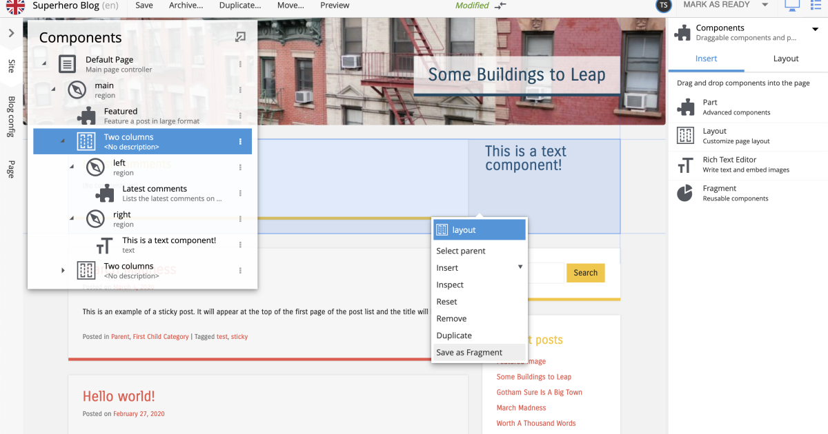Click the three-dot menu beside the Featured component

240,116
